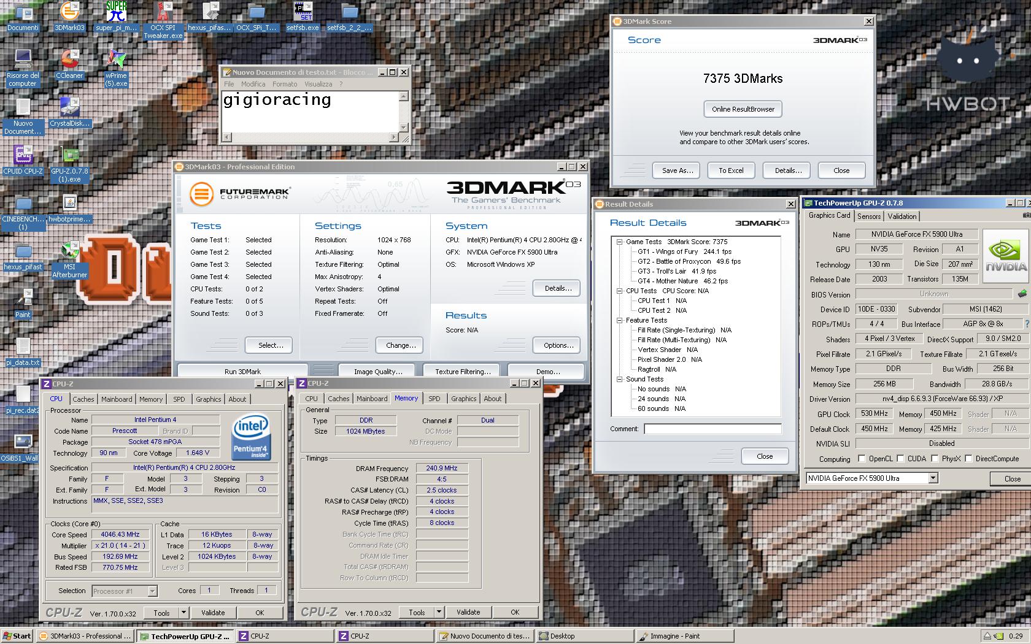Open the Modifica menu in Notepad

click(253, 84)
